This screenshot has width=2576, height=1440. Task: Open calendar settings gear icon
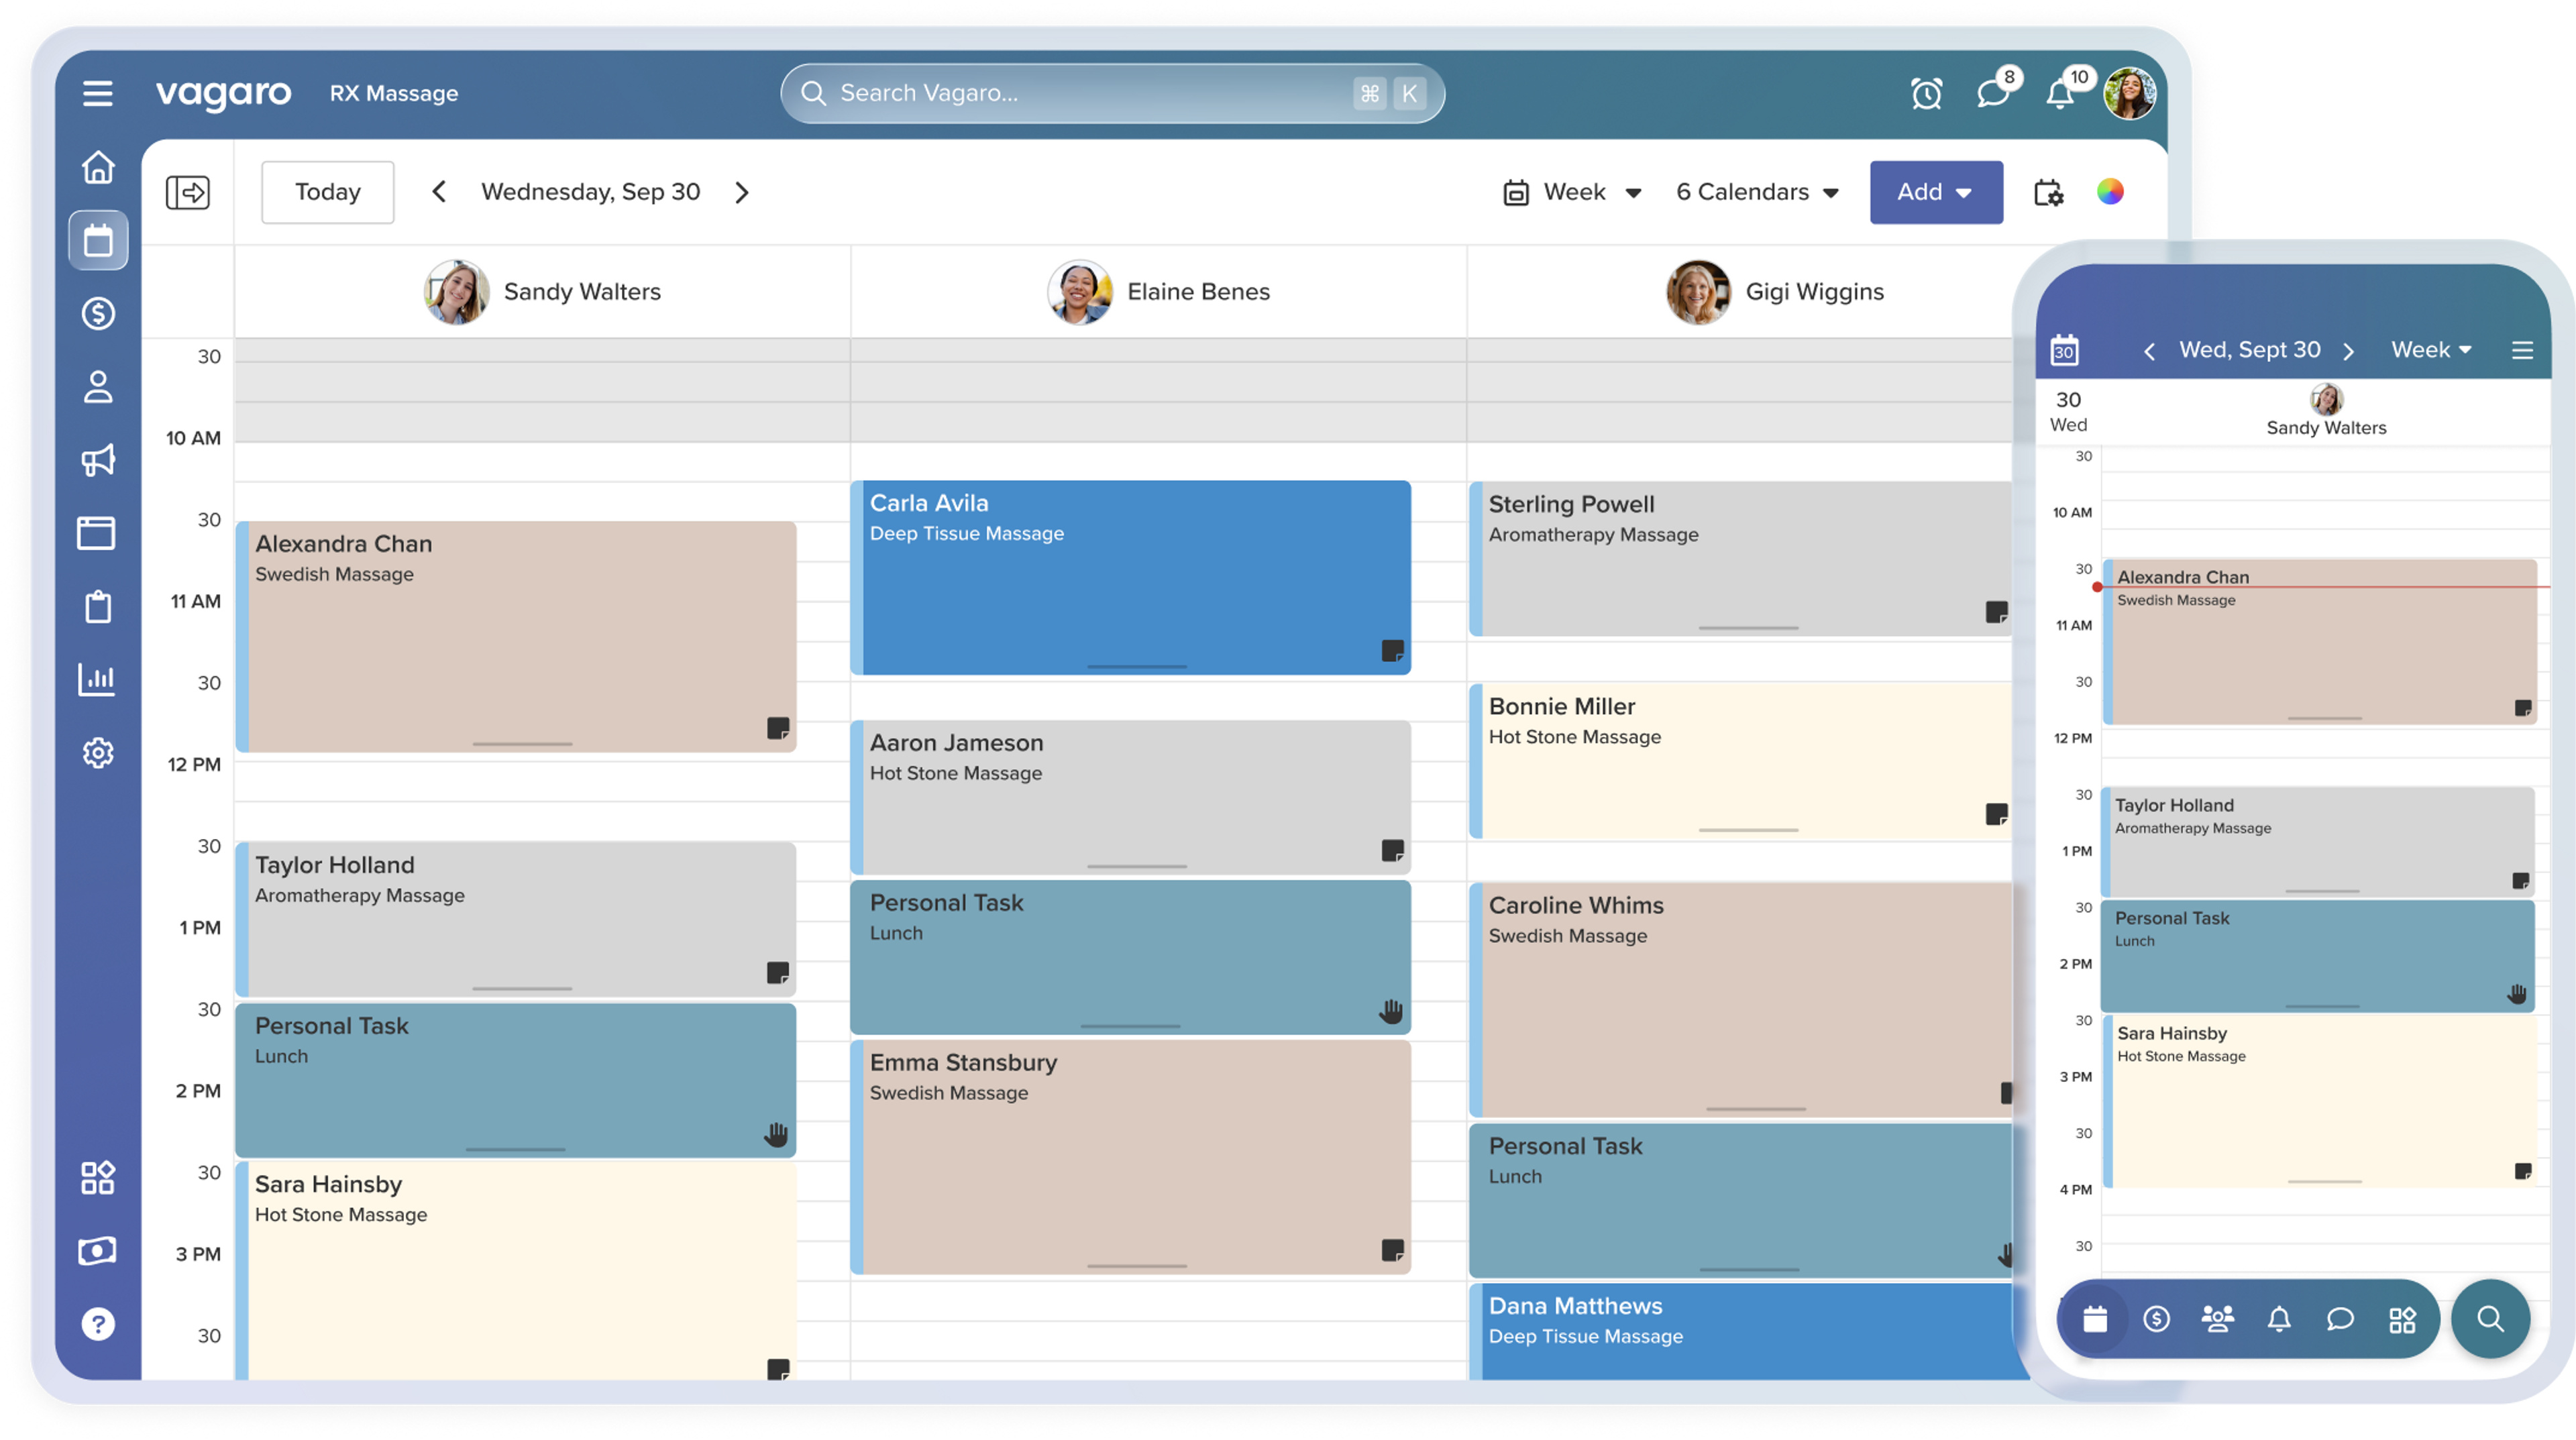click(x=2048, y=192)
